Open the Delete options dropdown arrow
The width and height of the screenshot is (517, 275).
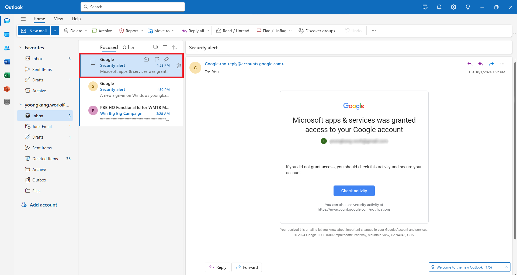point(86,31)
